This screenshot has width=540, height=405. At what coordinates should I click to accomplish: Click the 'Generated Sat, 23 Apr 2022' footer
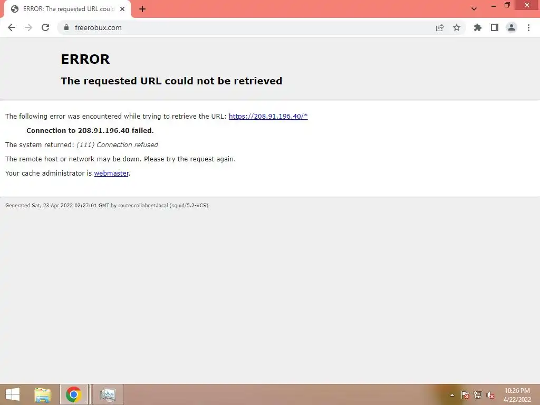107,206
